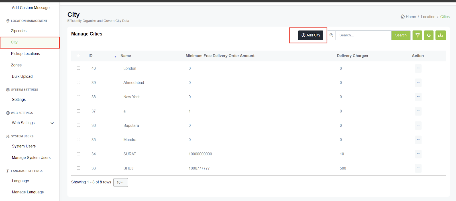Open action menu for SURAT row

tap(418, 154)
